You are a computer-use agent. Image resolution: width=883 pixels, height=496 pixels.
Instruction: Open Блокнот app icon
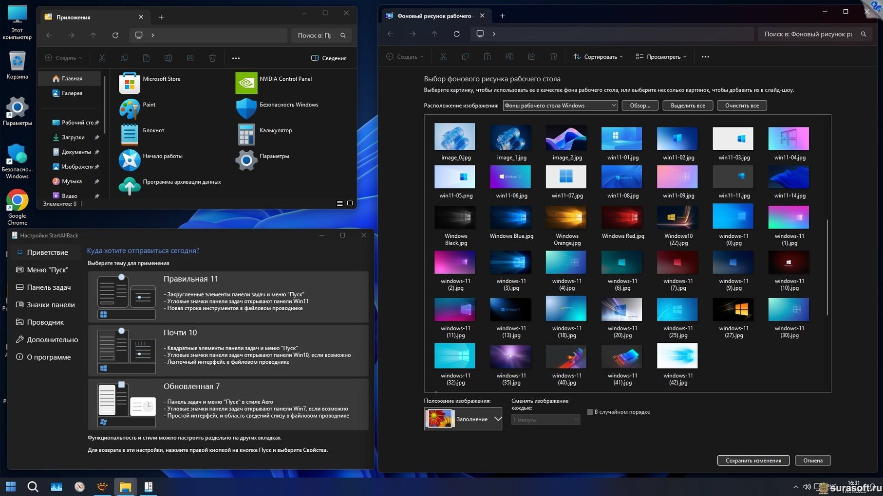pos(130,134)
